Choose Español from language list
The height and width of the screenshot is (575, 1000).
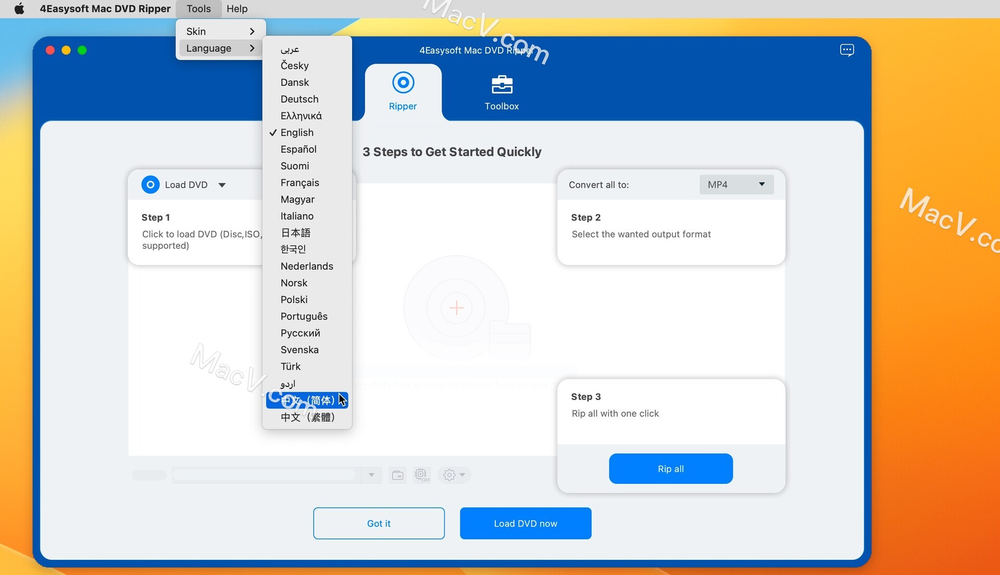pos(307,149)
